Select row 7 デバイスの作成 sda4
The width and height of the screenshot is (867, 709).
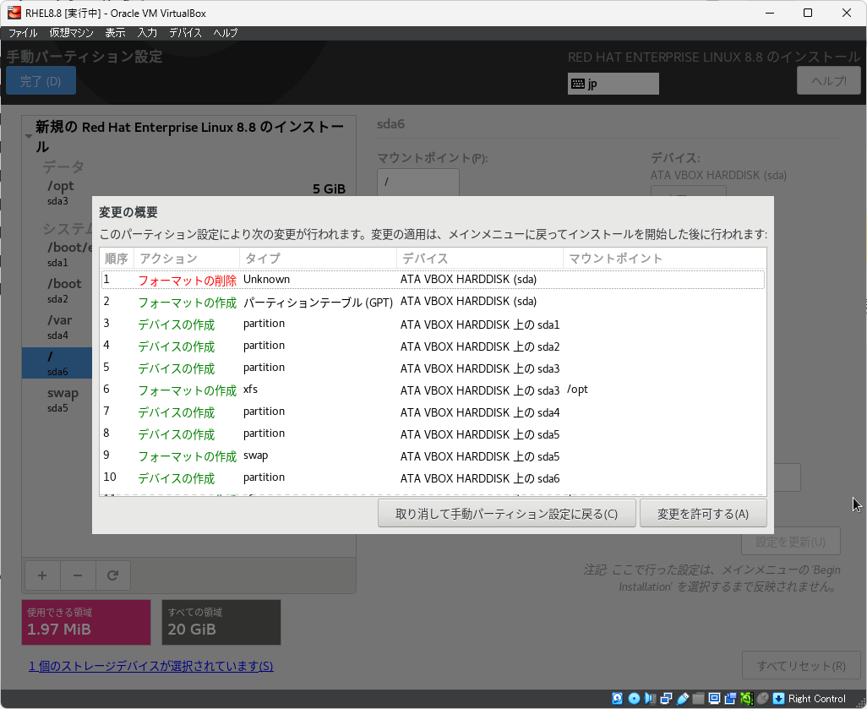tap(433, 412)
